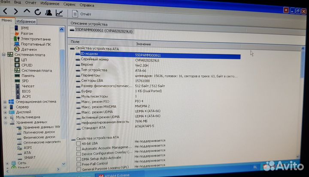The width and height of the screenshot is (309, 177).
Task: Expand Мультимедиа node
Action: coord(6,118)
